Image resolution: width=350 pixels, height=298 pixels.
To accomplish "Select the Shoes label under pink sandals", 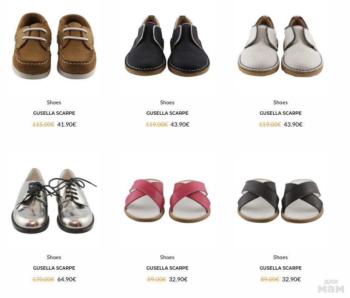I will [x=167, y=257].
